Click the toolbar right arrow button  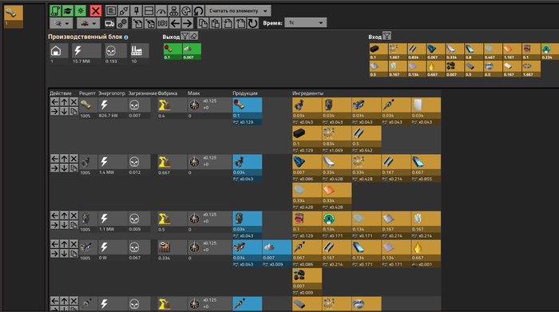coord(188,23)
